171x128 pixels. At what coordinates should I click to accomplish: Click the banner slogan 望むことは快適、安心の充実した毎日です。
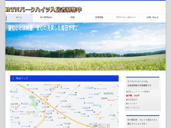pyautogui.click(x=43, y=28)
